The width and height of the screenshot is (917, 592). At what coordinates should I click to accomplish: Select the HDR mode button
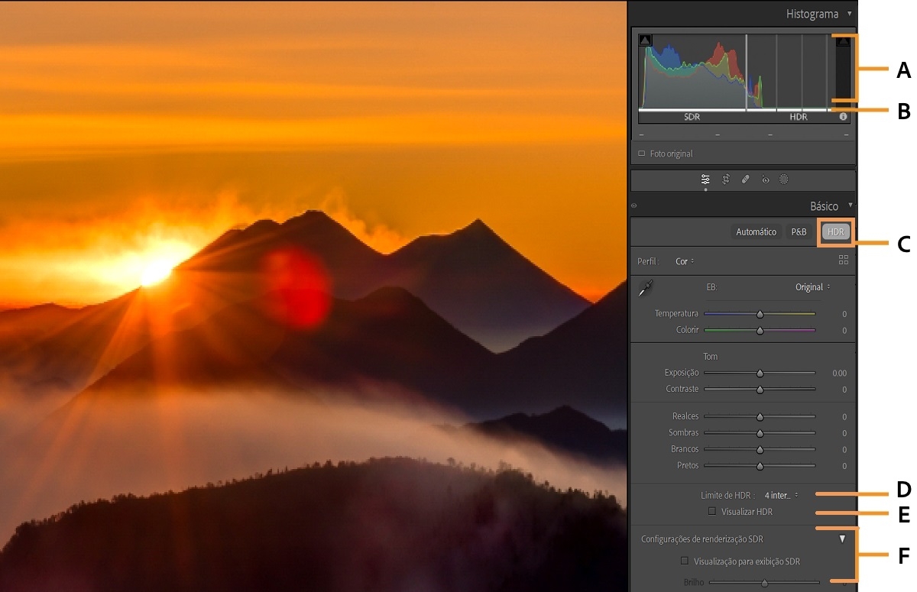point(834,231)
